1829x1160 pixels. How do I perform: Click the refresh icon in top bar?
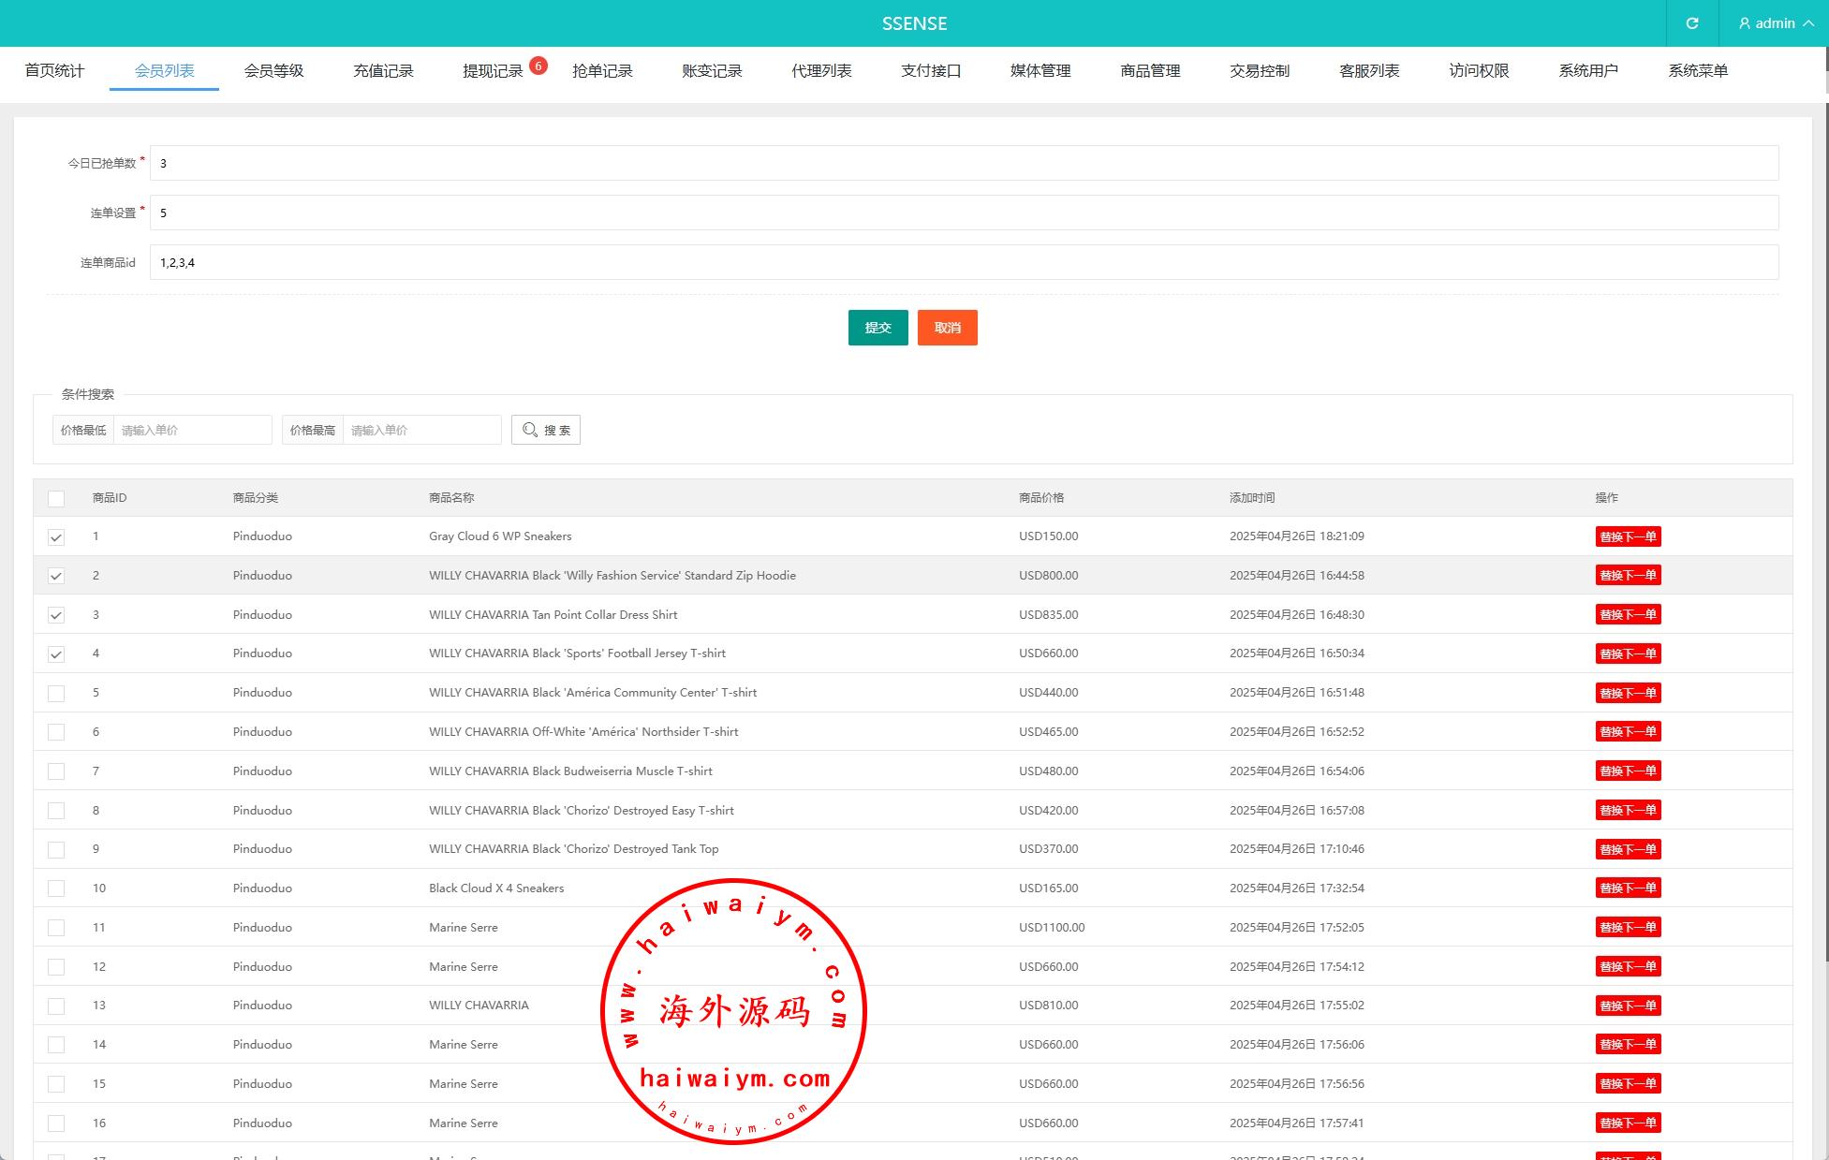click(x=1691, y=23)
